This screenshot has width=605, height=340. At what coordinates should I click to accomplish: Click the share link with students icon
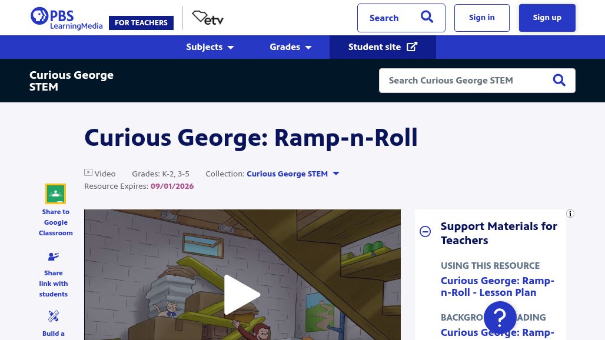[53, 256]
